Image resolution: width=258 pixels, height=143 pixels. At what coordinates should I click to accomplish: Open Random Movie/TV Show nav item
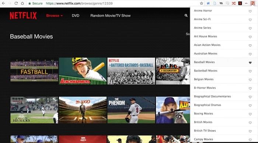coord(111,16)
